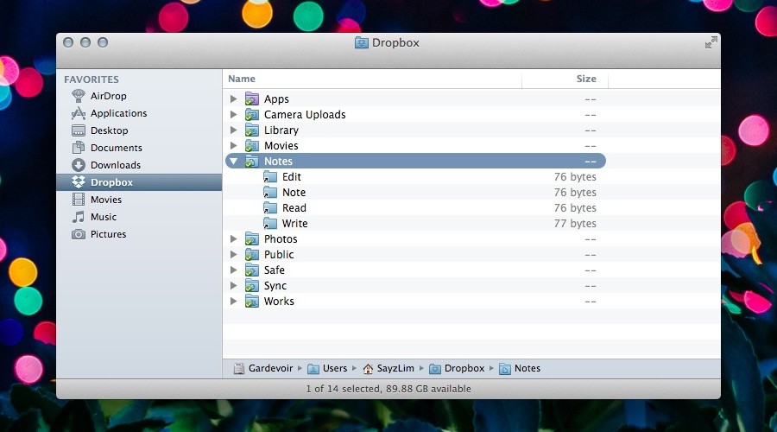Select Desktop in the Favorites sidebar
This screenshot has height=432, width=777.
coord(109,130)
